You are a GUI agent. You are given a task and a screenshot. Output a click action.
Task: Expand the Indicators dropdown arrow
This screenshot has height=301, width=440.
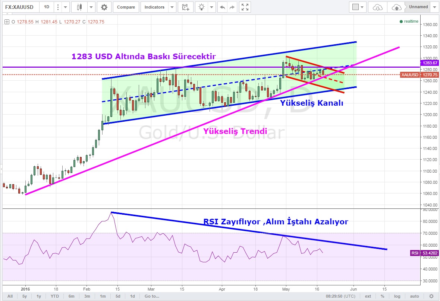(172, 7)
